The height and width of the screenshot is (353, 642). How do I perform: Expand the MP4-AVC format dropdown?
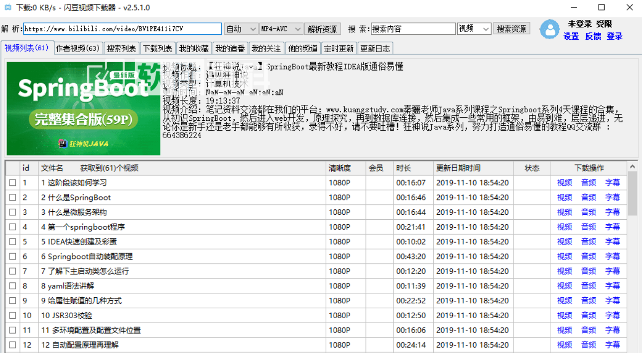(x=281, y=29)
